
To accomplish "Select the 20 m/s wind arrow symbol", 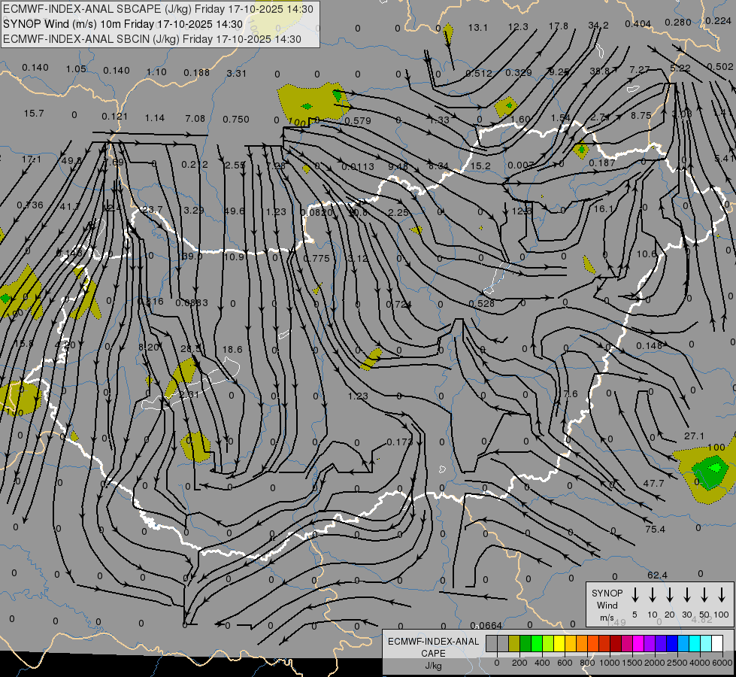I will 670,595.
